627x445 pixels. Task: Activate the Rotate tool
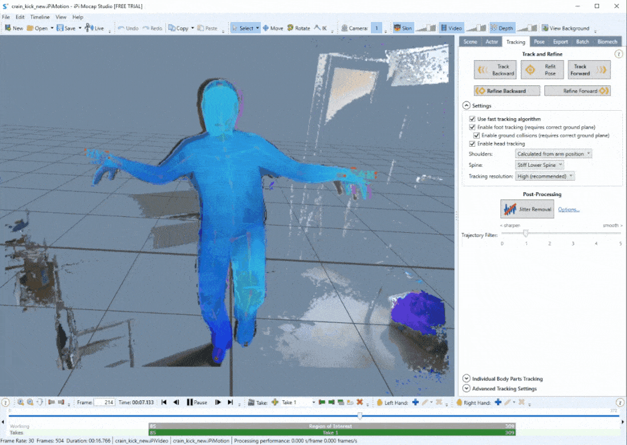coord(299,28)
